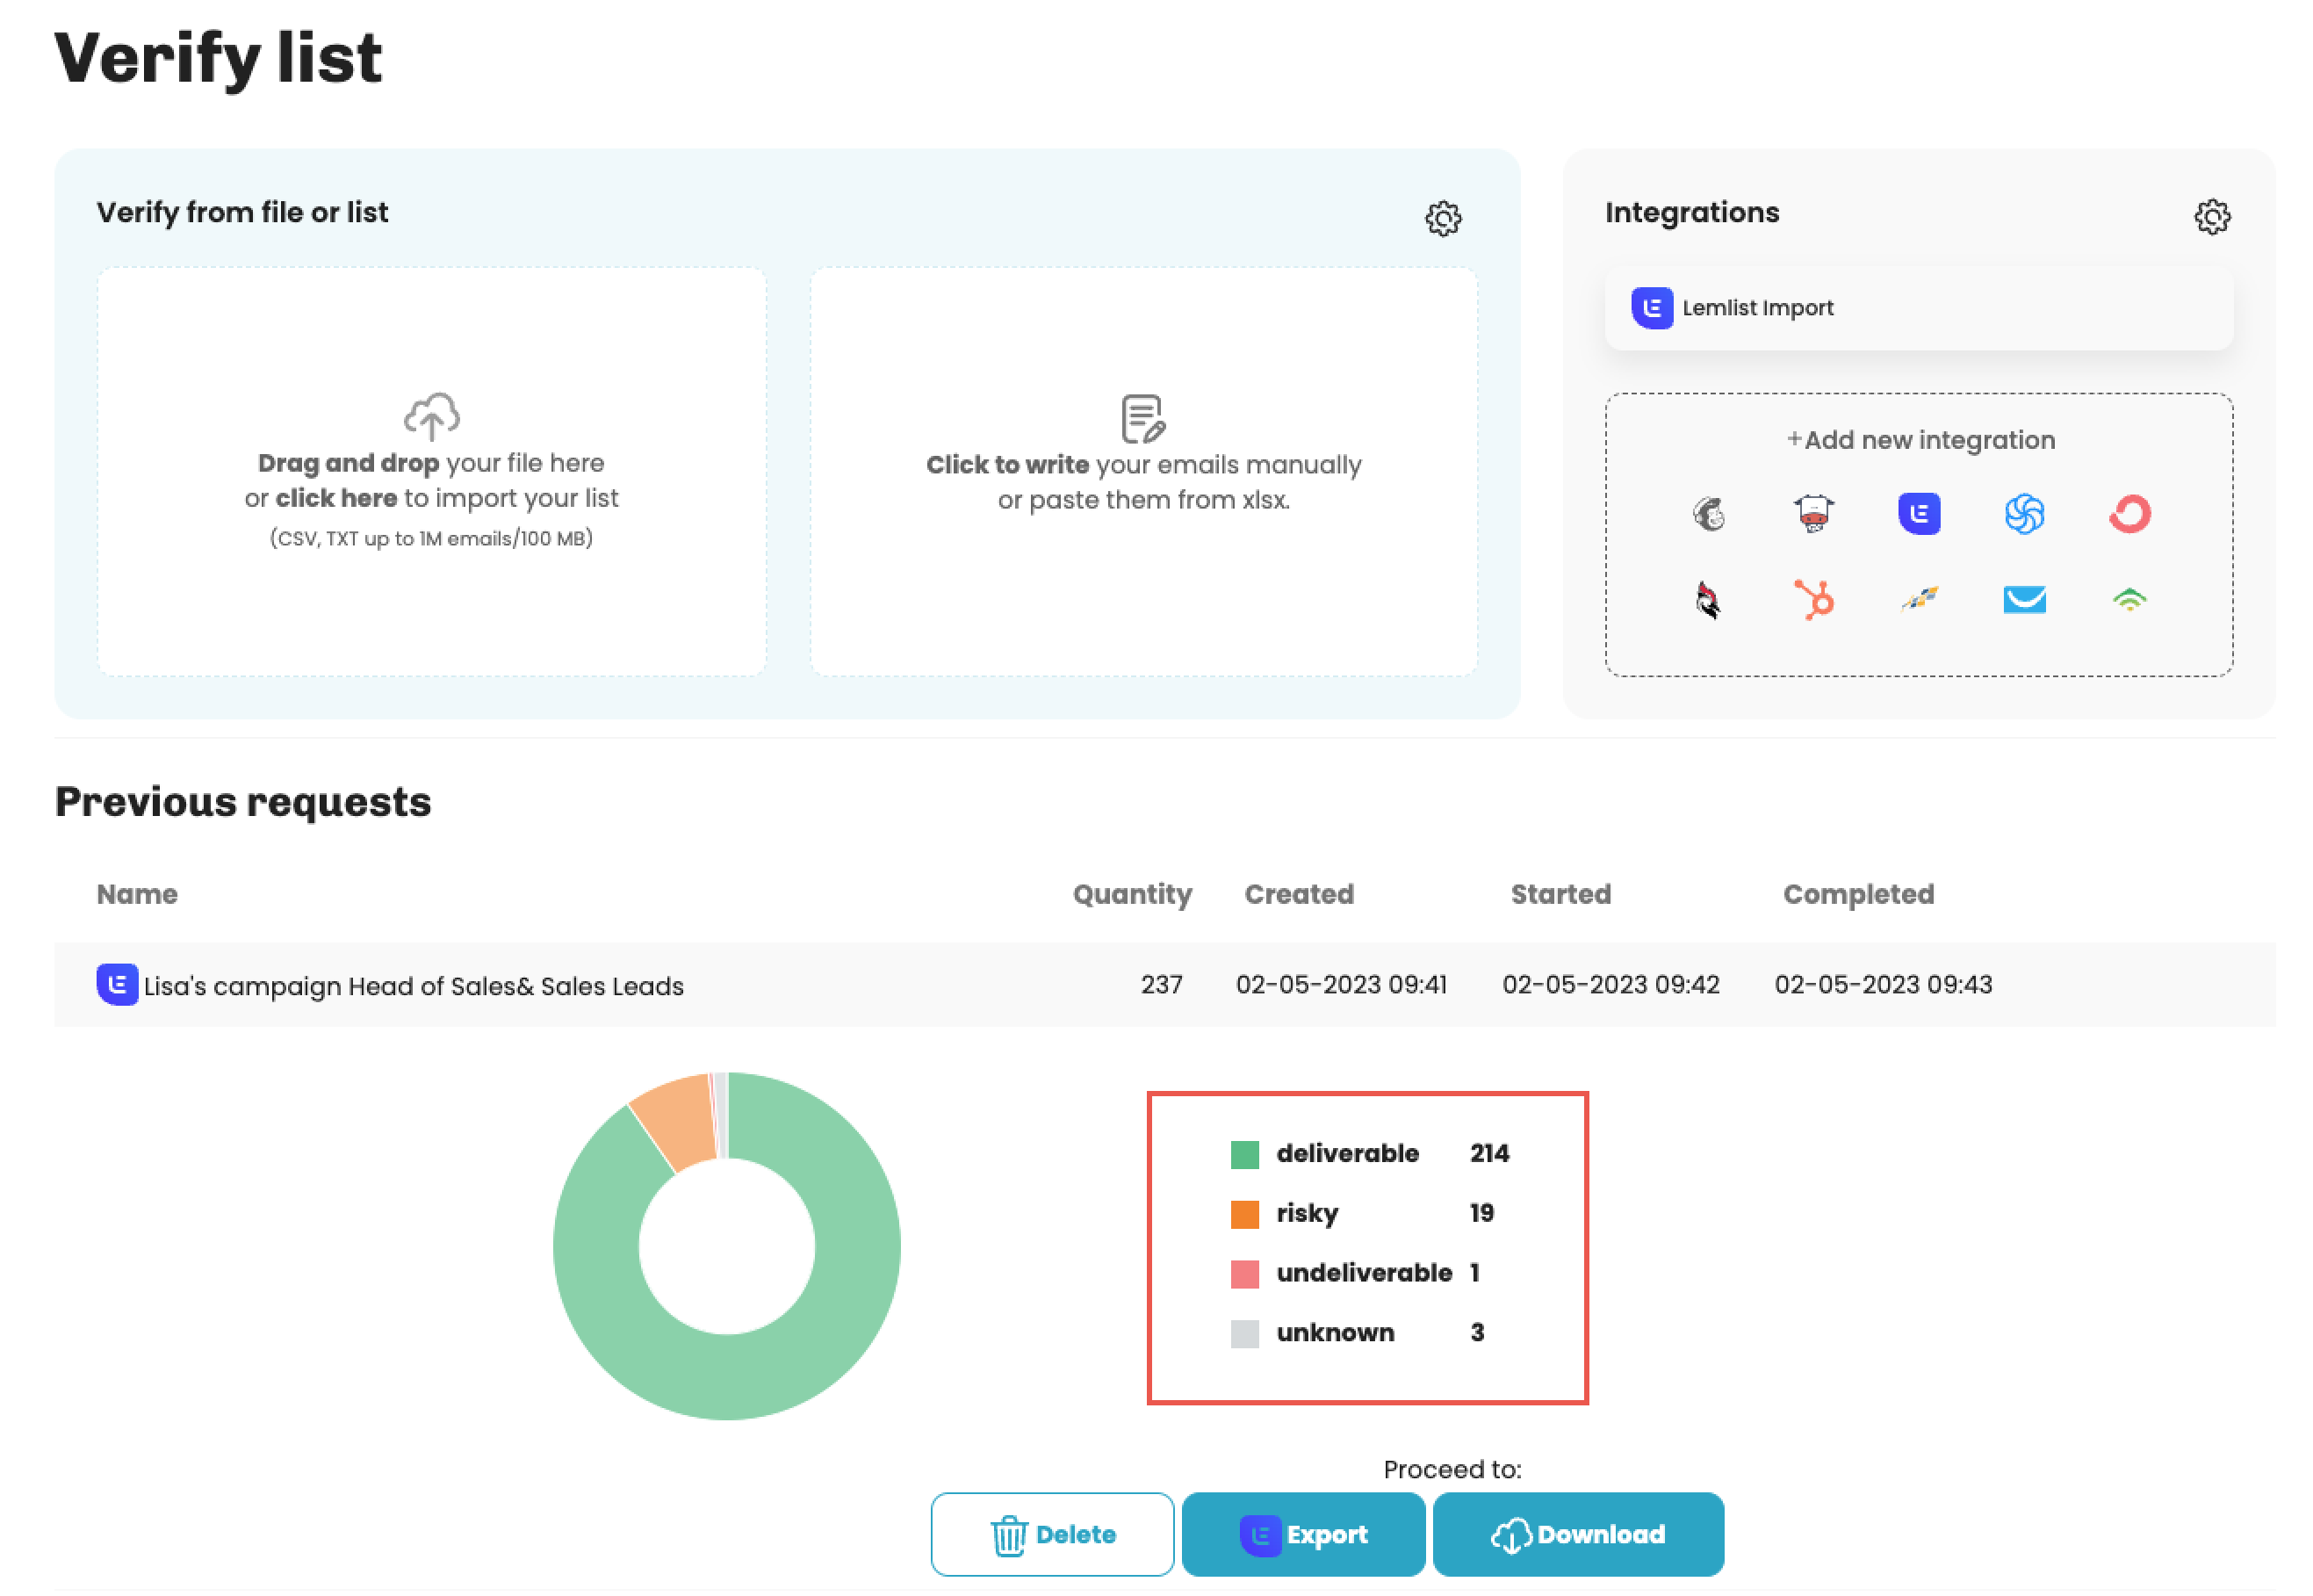Image resolution: width=2313 pixels, height=1596 pixels.
Task: Click the red ConvertKit circle icon
Action: pos(2129,514)
